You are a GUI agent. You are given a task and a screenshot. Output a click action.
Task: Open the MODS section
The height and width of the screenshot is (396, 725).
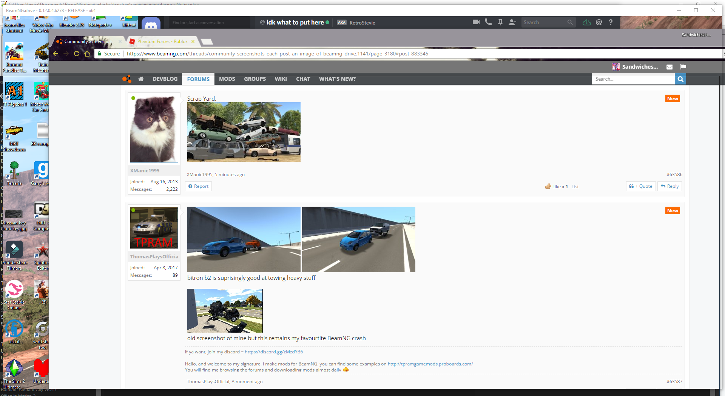(x=227, y=79)
